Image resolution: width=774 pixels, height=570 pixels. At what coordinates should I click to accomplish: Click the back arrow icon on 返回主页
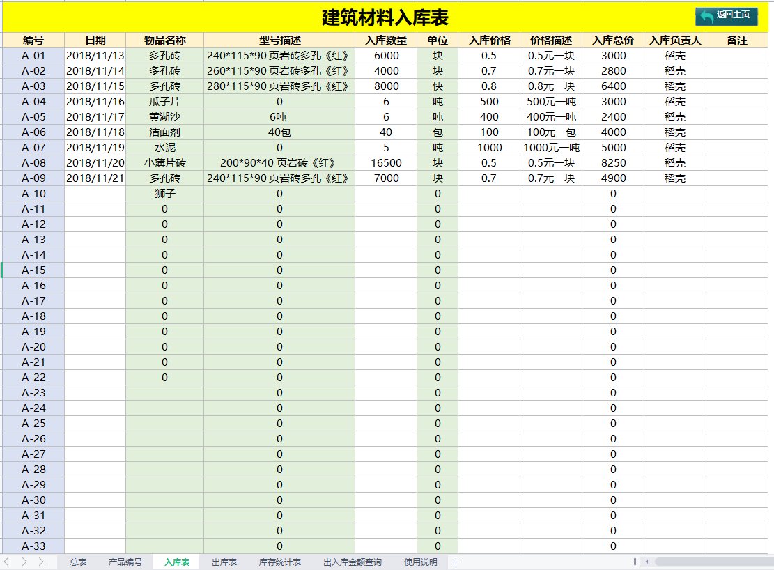(x=709, y=14)
